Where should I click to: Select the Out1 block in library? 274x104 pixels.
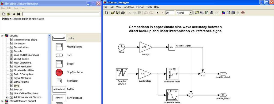tap(59, 55)
